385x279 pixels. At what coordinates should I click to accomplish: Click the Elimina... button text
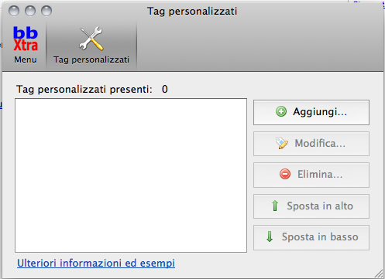[x=320, y=175]
